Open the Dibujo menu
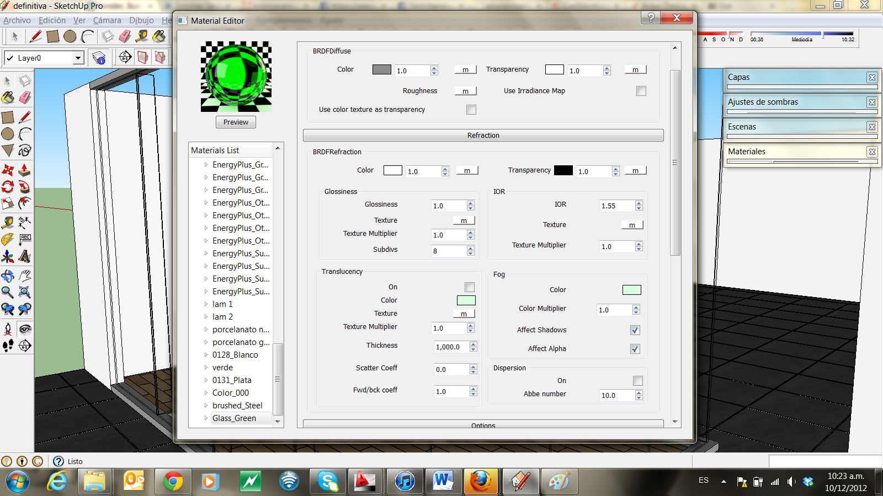Viewport: 883px width, 496px height. (141, 20)
